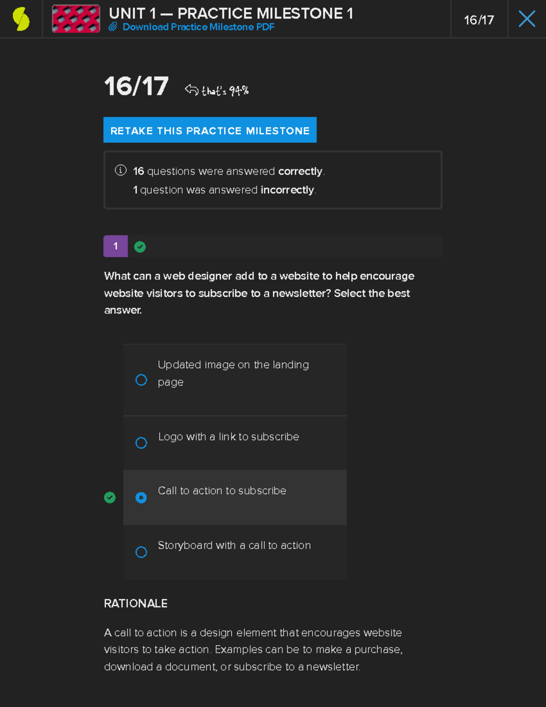The width and height of the screenshot is (546, 707).
Task: Click the RATIONALE section heading
Action: 135,603
